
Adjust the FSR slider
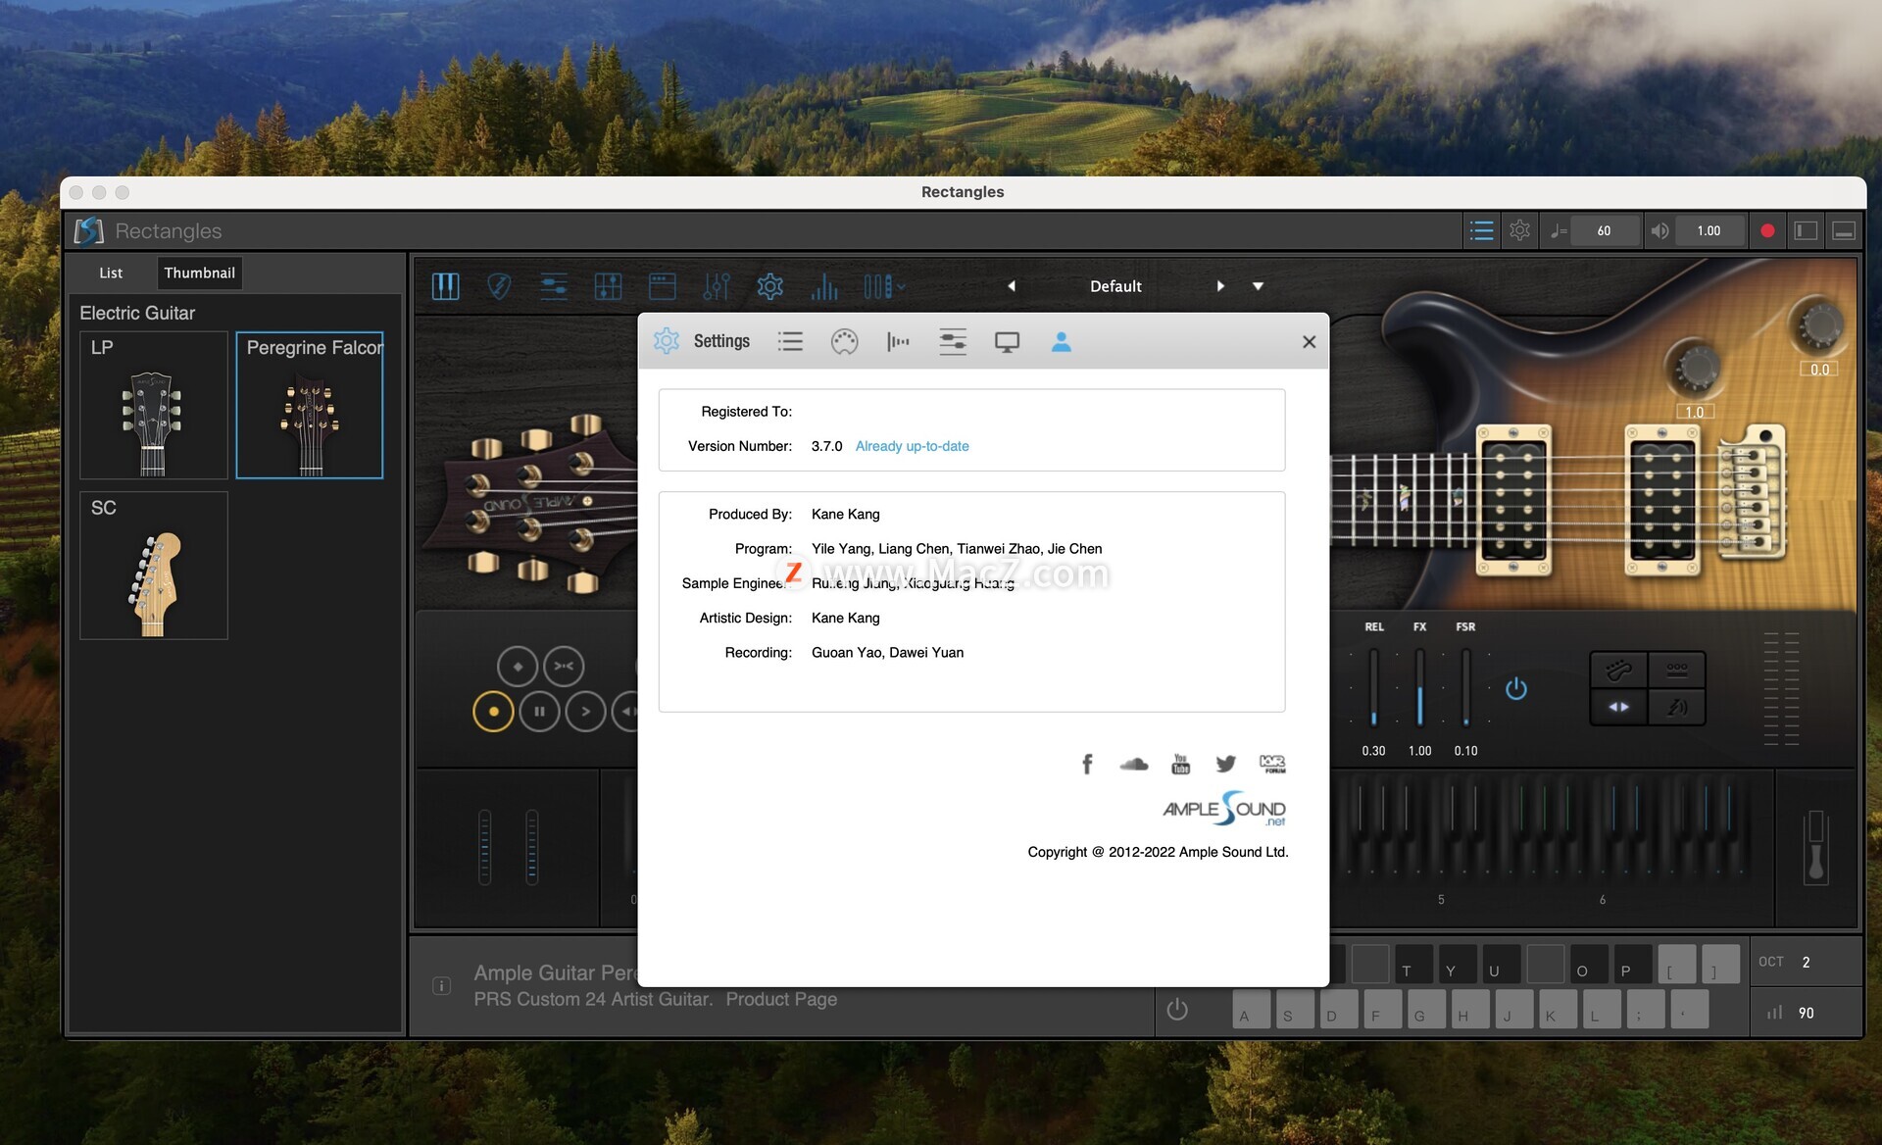coord(1465,688)
